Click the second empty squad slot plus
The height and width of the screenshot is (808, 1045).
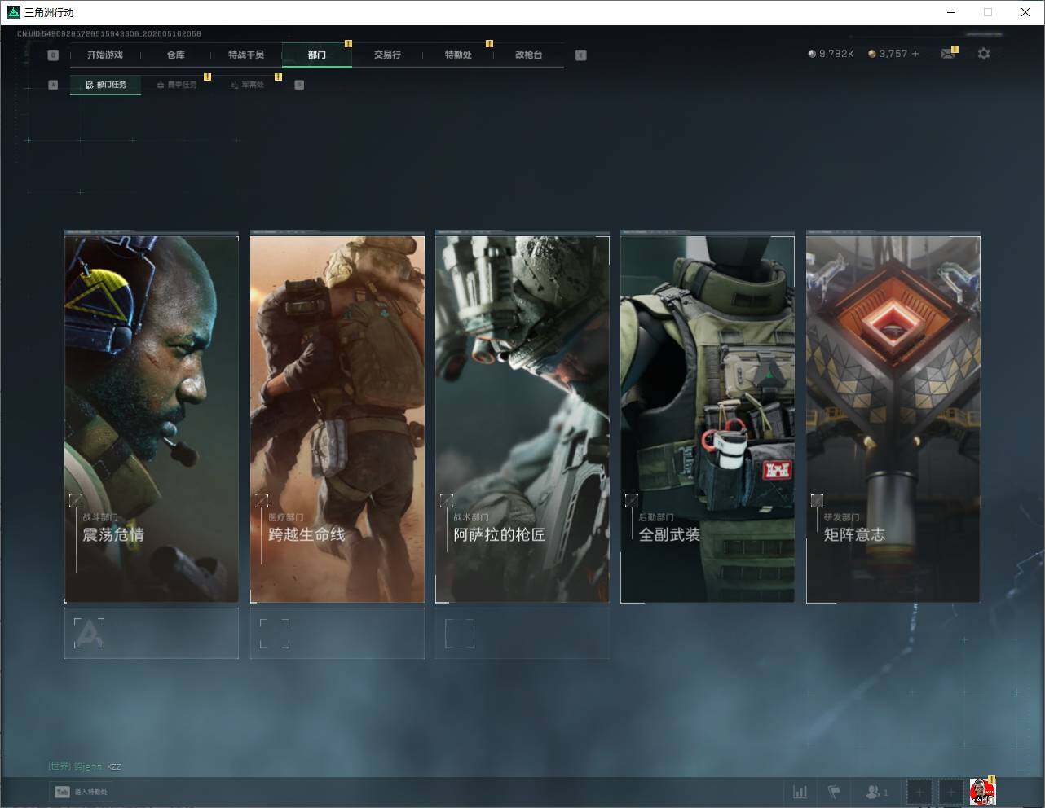[x=950, y=792]
